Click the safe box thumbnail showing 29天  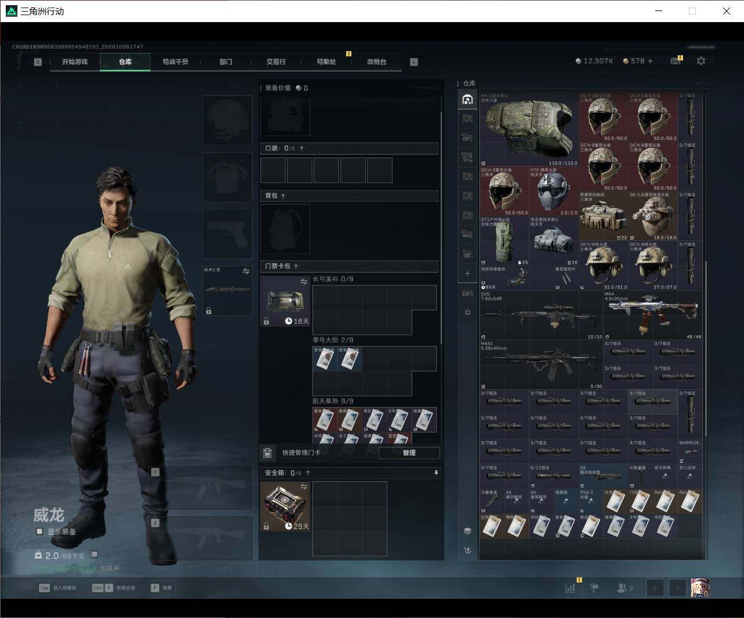pos(285,506)
